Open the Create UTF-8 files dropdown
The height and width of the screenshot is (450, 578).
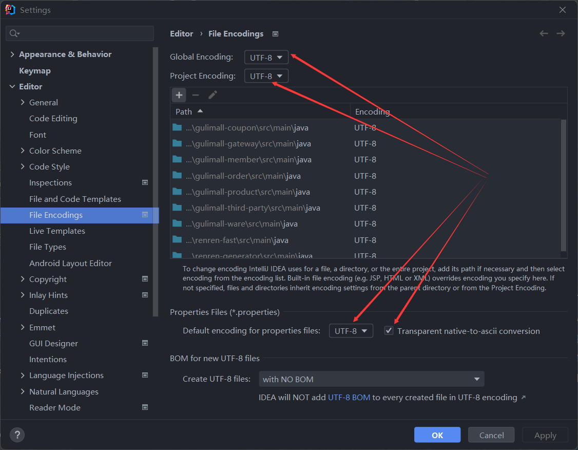point(372,379)
